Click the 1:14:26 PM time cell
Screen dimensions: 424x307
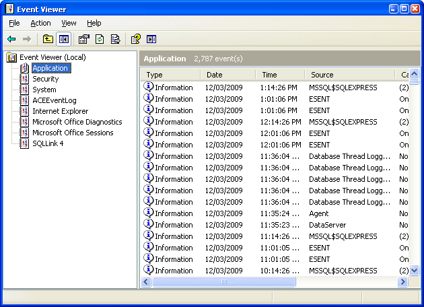tap(279, 88)
